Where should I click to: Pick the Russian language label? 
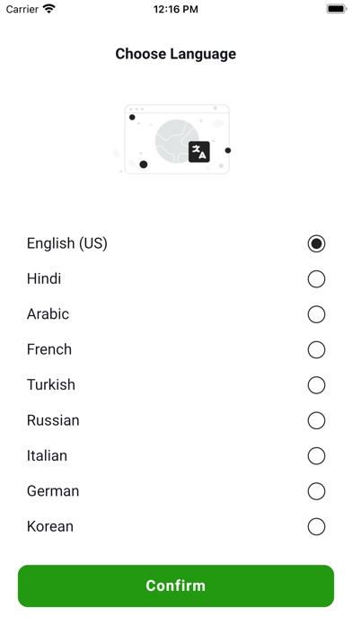[x=53, y=420]
